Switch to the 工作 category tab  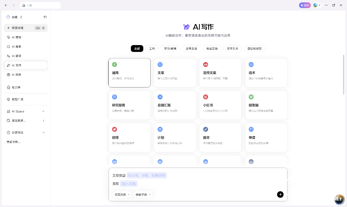click(152, 49)
